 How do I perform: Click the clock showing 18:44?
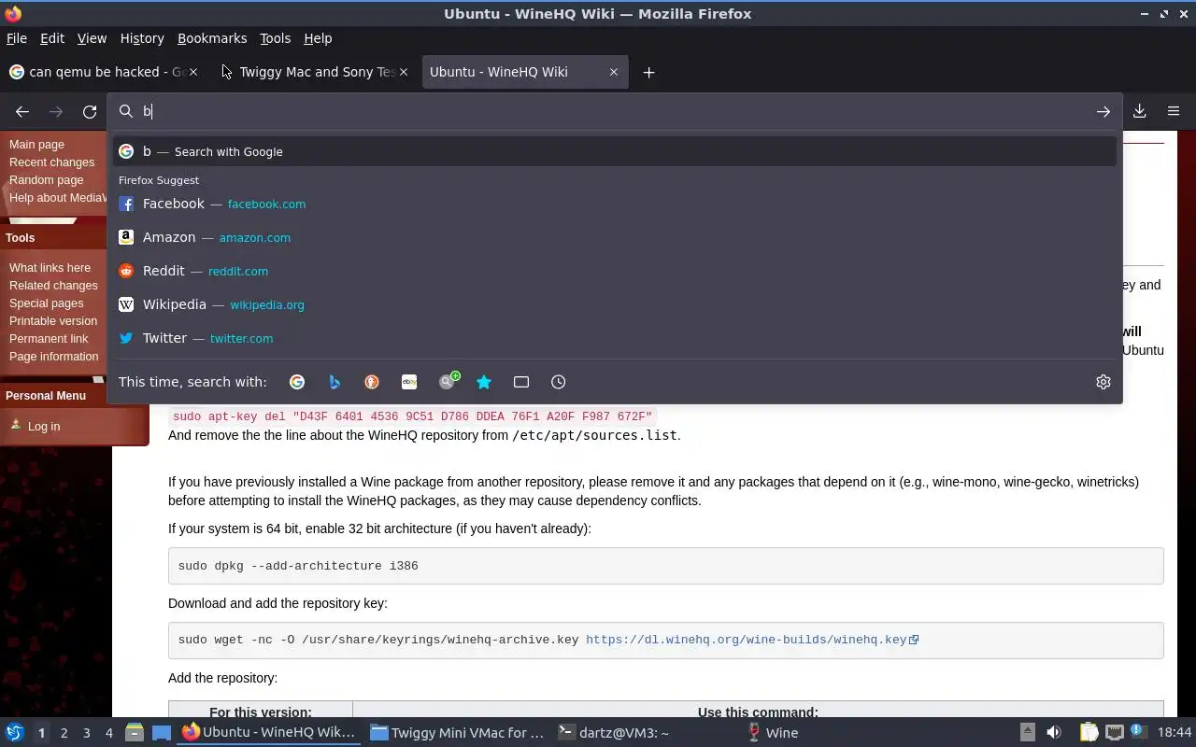coord(1175,733)
